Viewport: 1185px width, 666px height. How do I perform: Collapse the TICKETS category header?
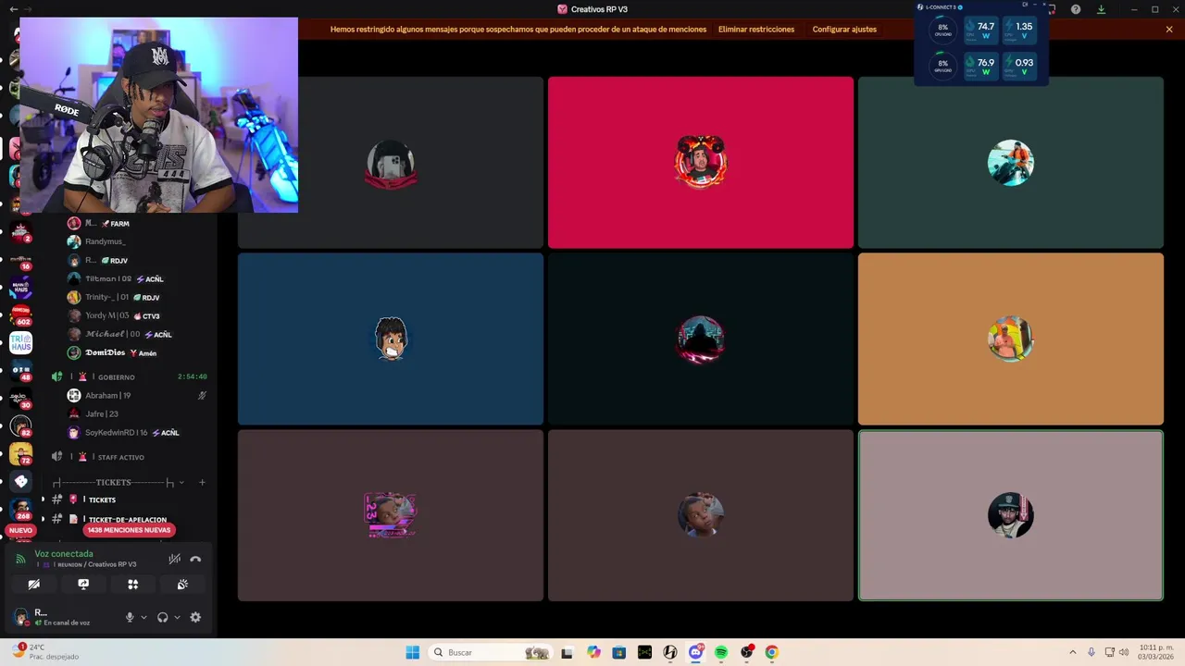118,482
